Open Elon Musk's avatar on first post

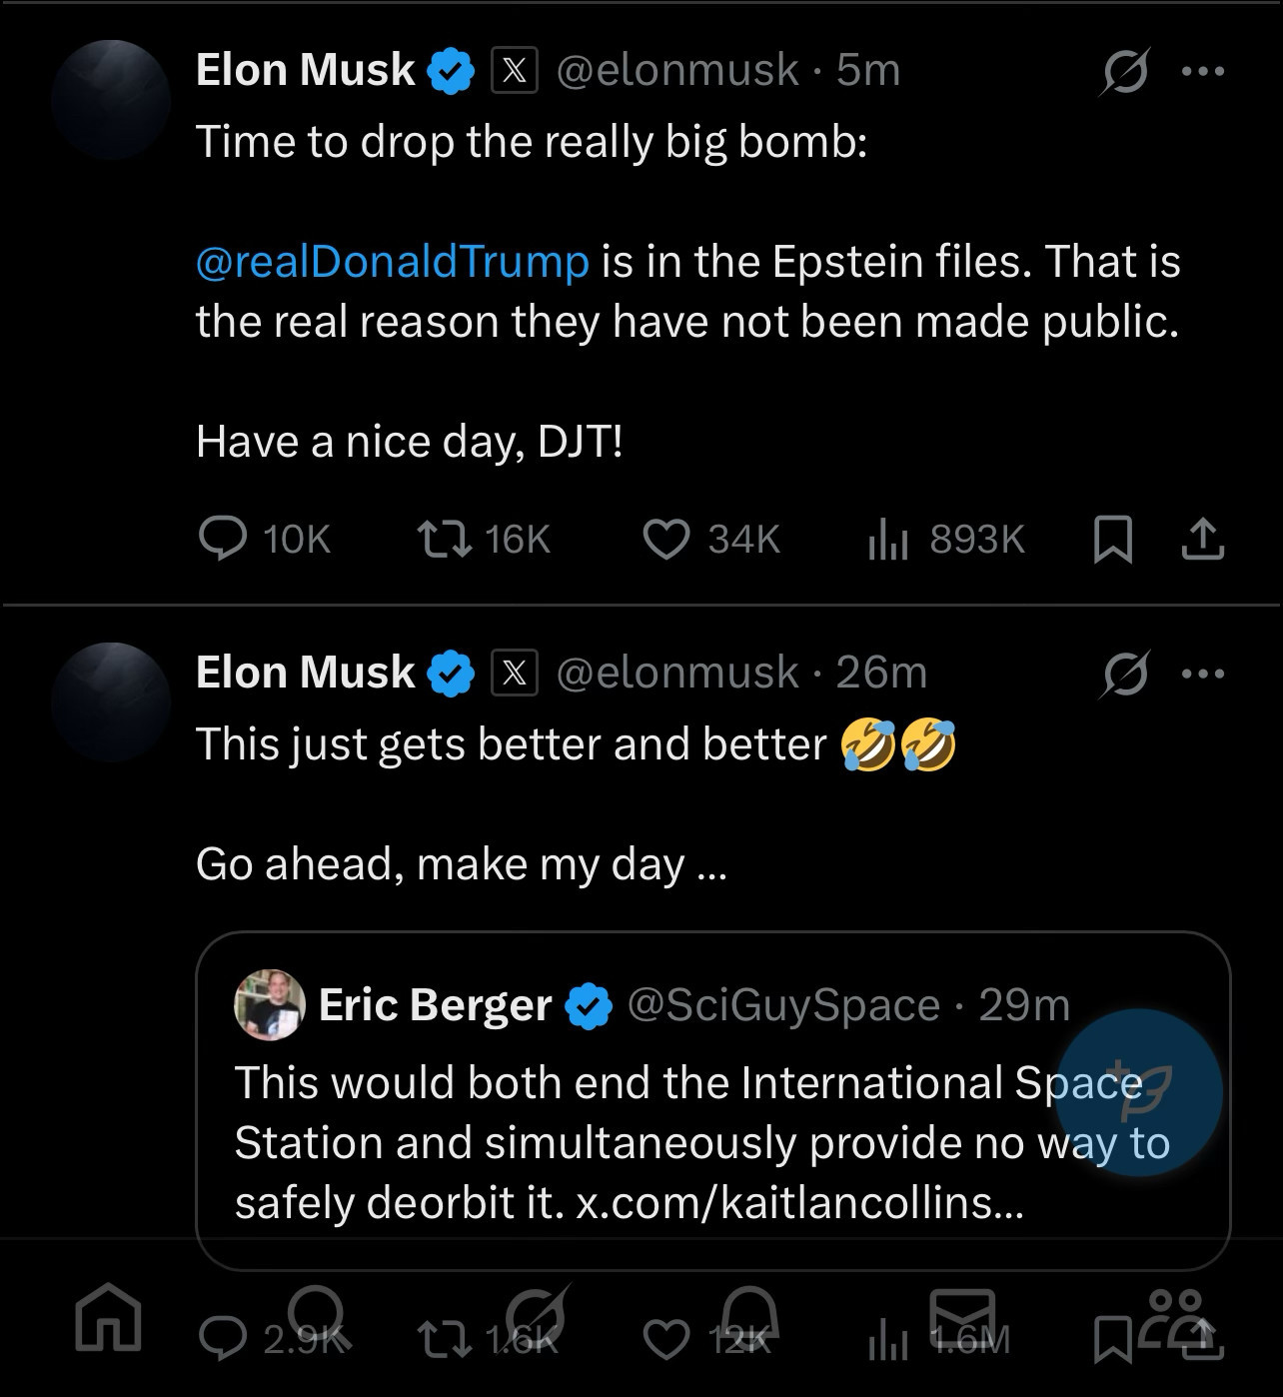tap(111, 100)
